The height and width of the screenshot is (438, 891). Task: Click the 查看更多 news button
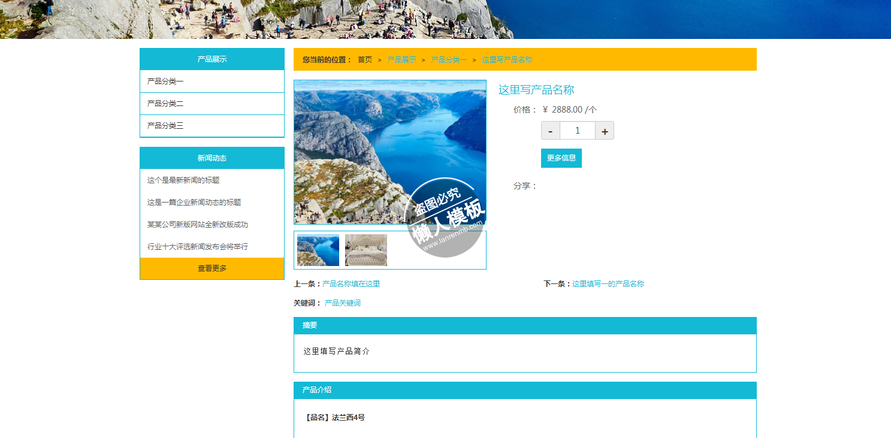click(x=212, y=268)
